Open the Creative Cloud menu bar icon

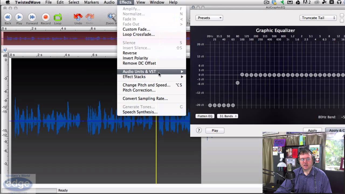tap(317, 2)
